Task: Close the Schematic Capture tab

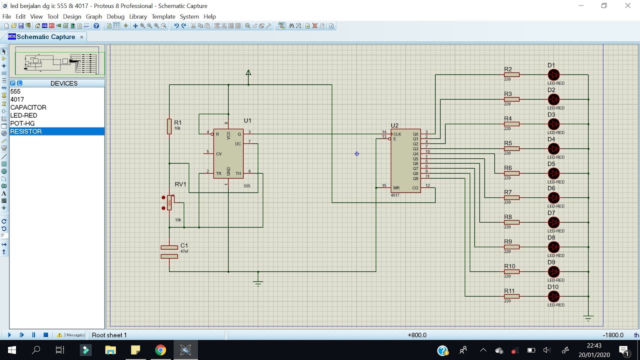Action: 81,37
